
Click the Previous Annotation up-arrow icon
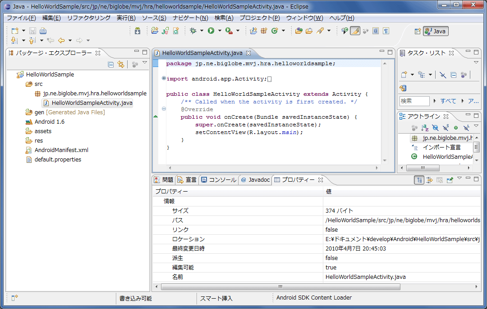coord(32,40)
